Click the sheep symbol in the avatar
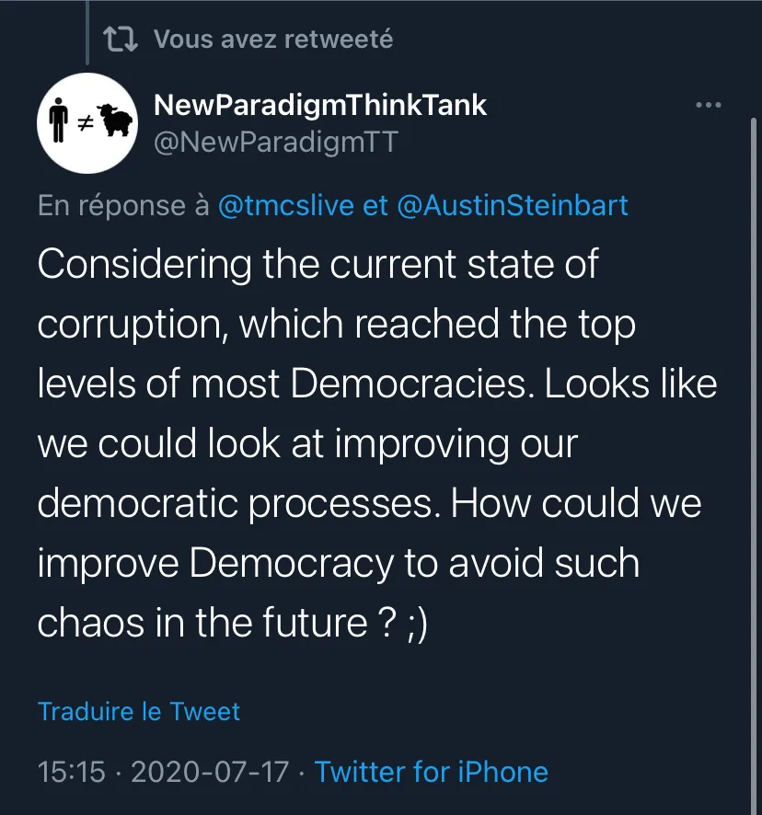This screenshot has height=815, width=762. (115, 121)
